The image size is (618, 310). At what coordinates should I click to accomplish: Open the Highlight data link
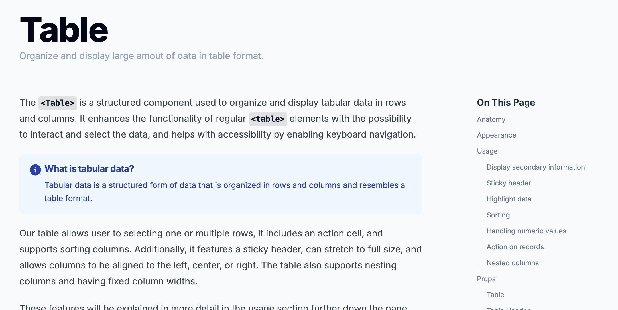[x=509, y=199]
